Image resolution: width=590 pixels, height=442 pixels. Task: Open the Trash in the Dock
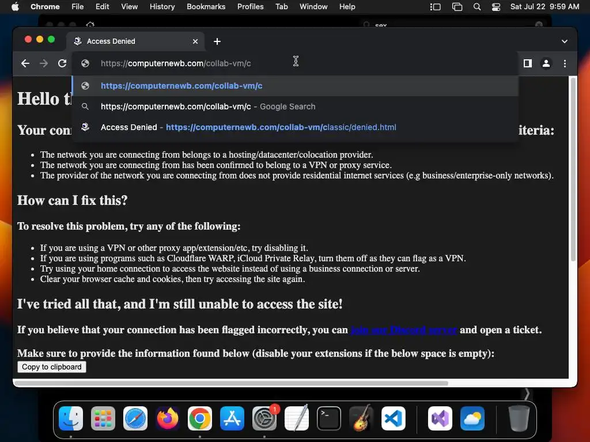519,418
